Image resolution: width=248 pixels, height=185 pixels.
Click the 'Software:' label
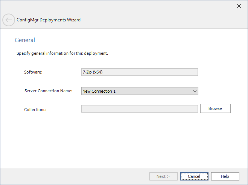pyautogui.click(x=33, y=72)
